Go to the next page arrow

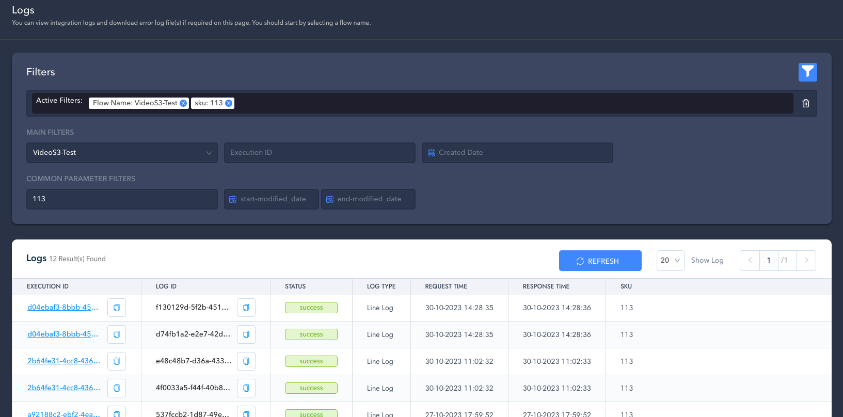click(x=806, y=261)
